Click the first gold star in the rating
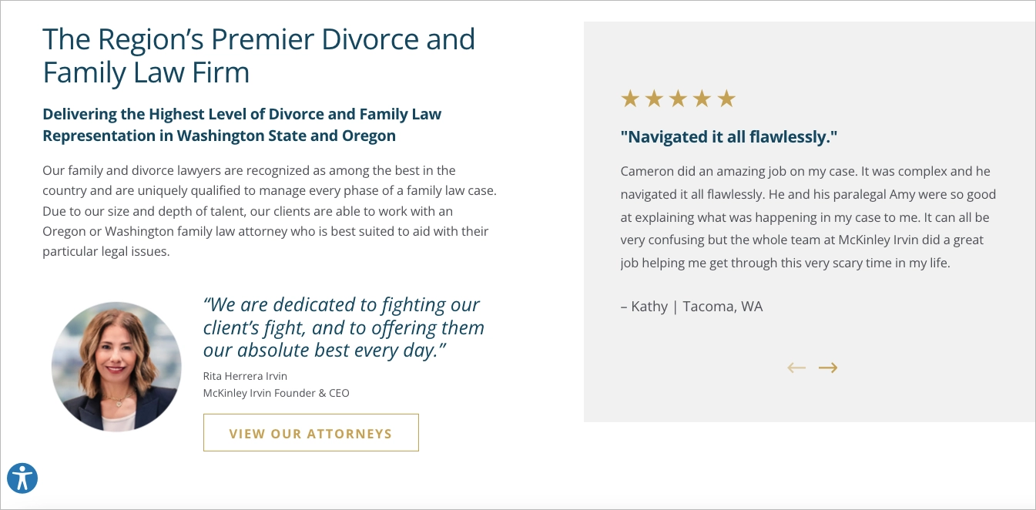Screen dimensions: 1036x510 (629, 98)
